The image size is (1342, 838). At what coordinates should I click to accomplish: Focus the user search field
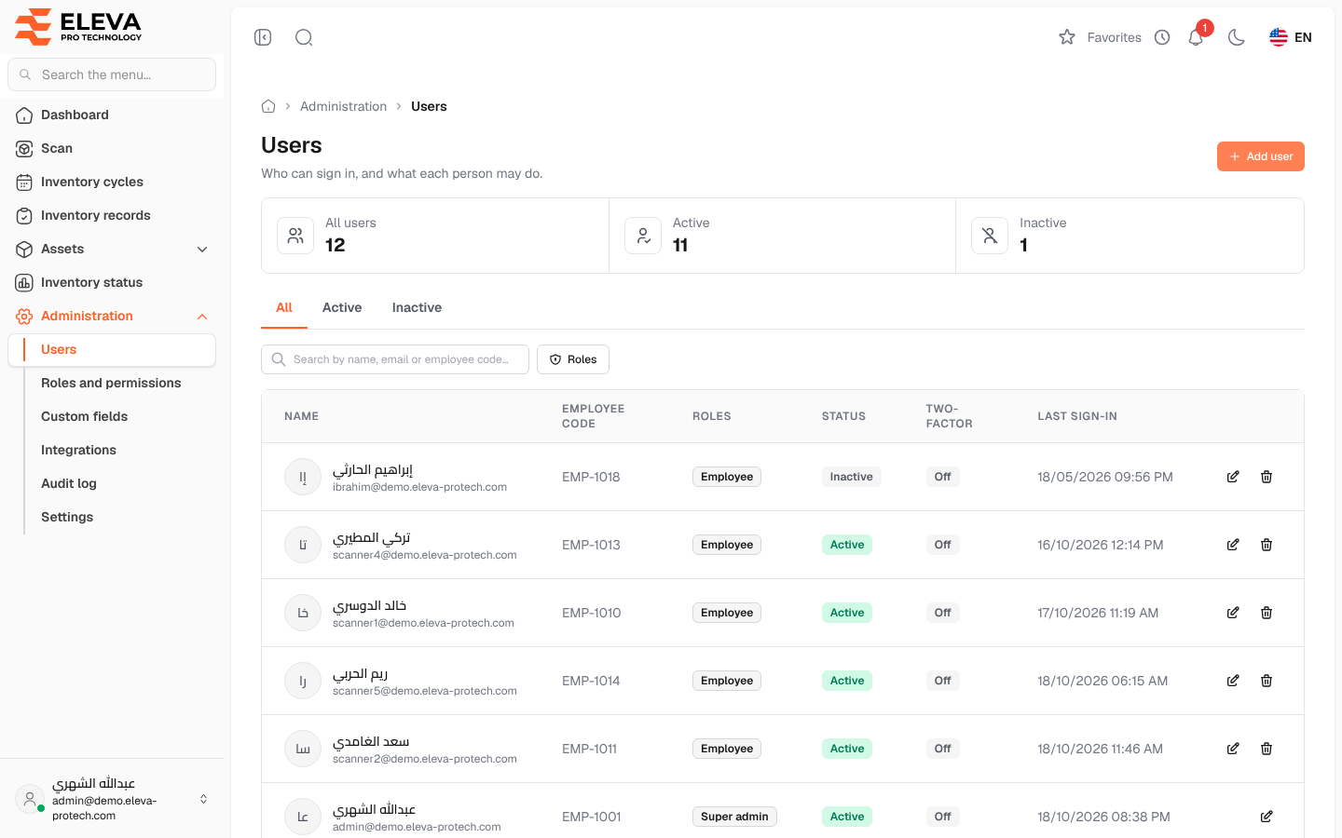pyautogui.click(x=395, y=359)
